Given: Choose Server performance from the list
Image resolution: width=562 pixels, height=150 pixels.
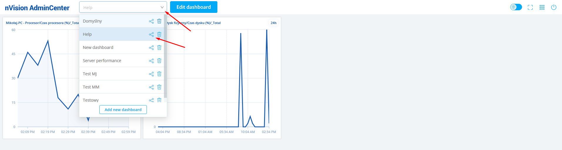Looking at the screenshot, I should (x=102, y=61).
